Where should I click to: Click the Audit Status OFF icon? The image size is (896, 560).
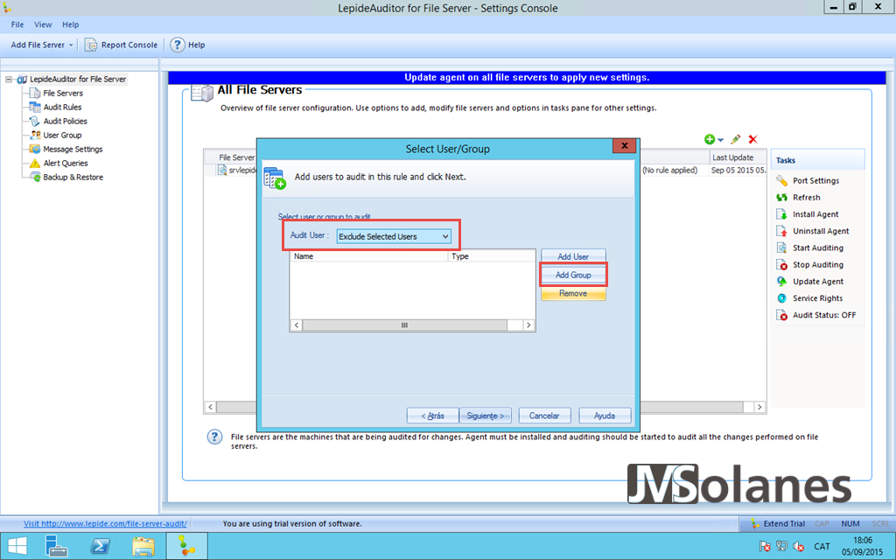coord(781,315)
